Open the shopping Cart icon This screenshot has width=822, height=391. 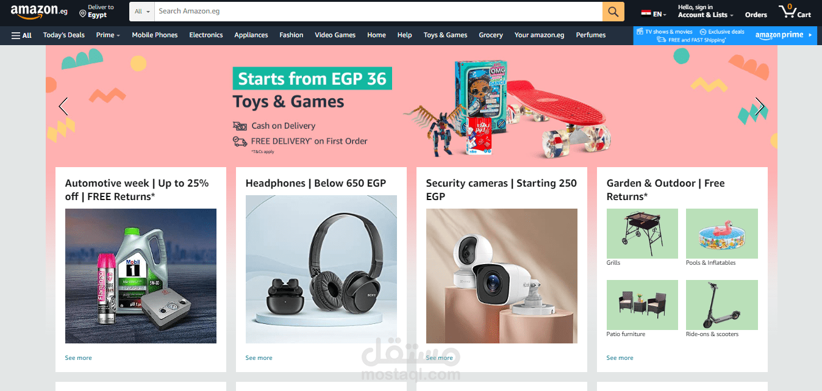point(795,12)
